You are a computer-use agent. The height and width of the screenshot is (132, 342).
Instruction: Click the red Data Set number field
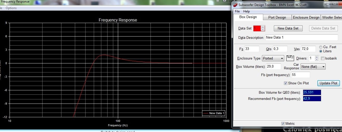(x=257, y=28)
